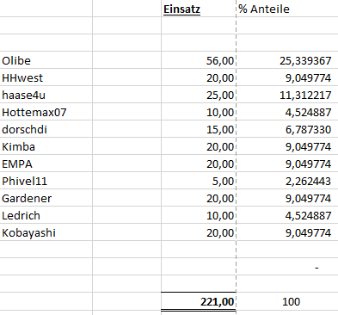Select the Hottemax07 cell
Viewport: 338px width, 315px height.
(x=46, y=112)
